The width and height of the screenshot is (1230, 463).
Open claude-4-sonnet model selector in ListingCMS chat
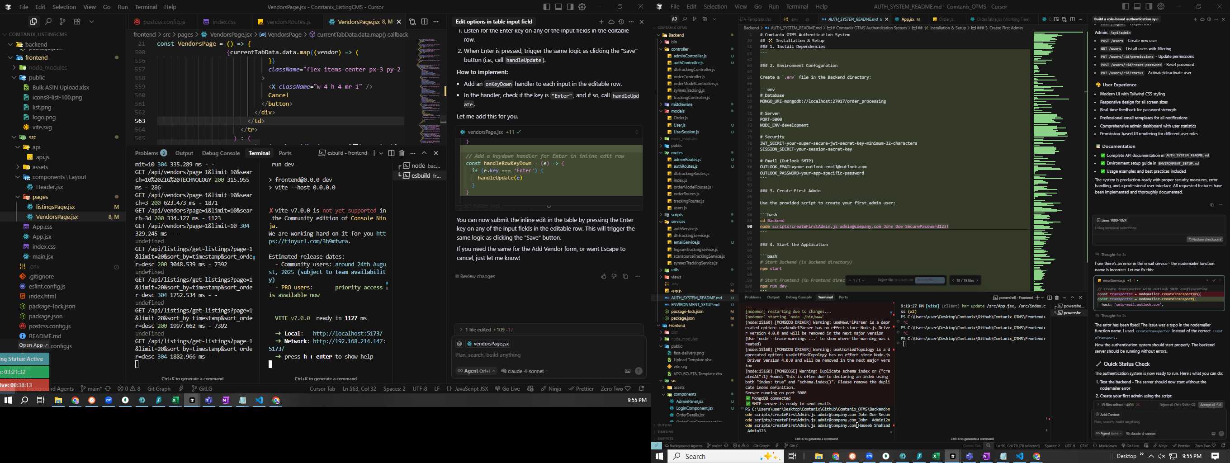coord(525,371)
